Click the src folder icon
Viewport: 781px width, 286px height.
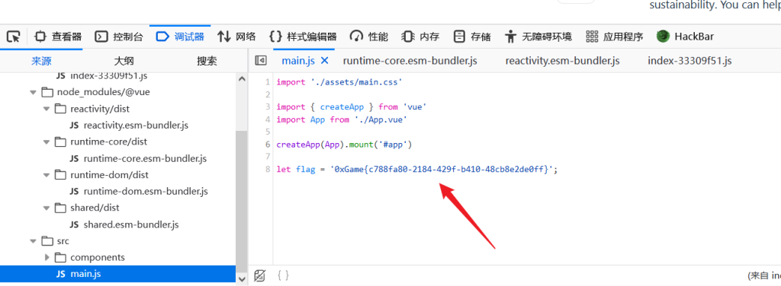click(x=47, y=241)
